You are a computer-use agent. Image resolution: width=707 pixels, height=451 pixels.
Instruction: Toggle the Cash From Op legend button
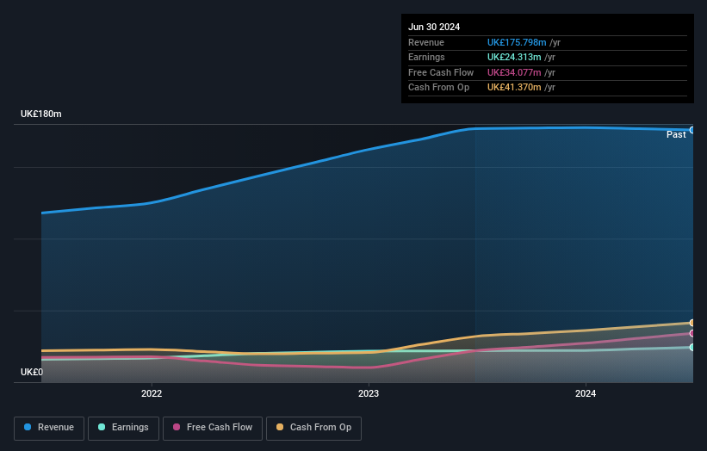[313, 428]
